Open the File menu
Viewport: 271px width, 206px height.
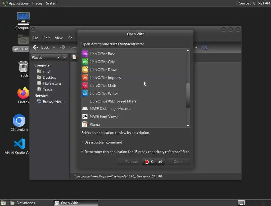click(35, 38)
